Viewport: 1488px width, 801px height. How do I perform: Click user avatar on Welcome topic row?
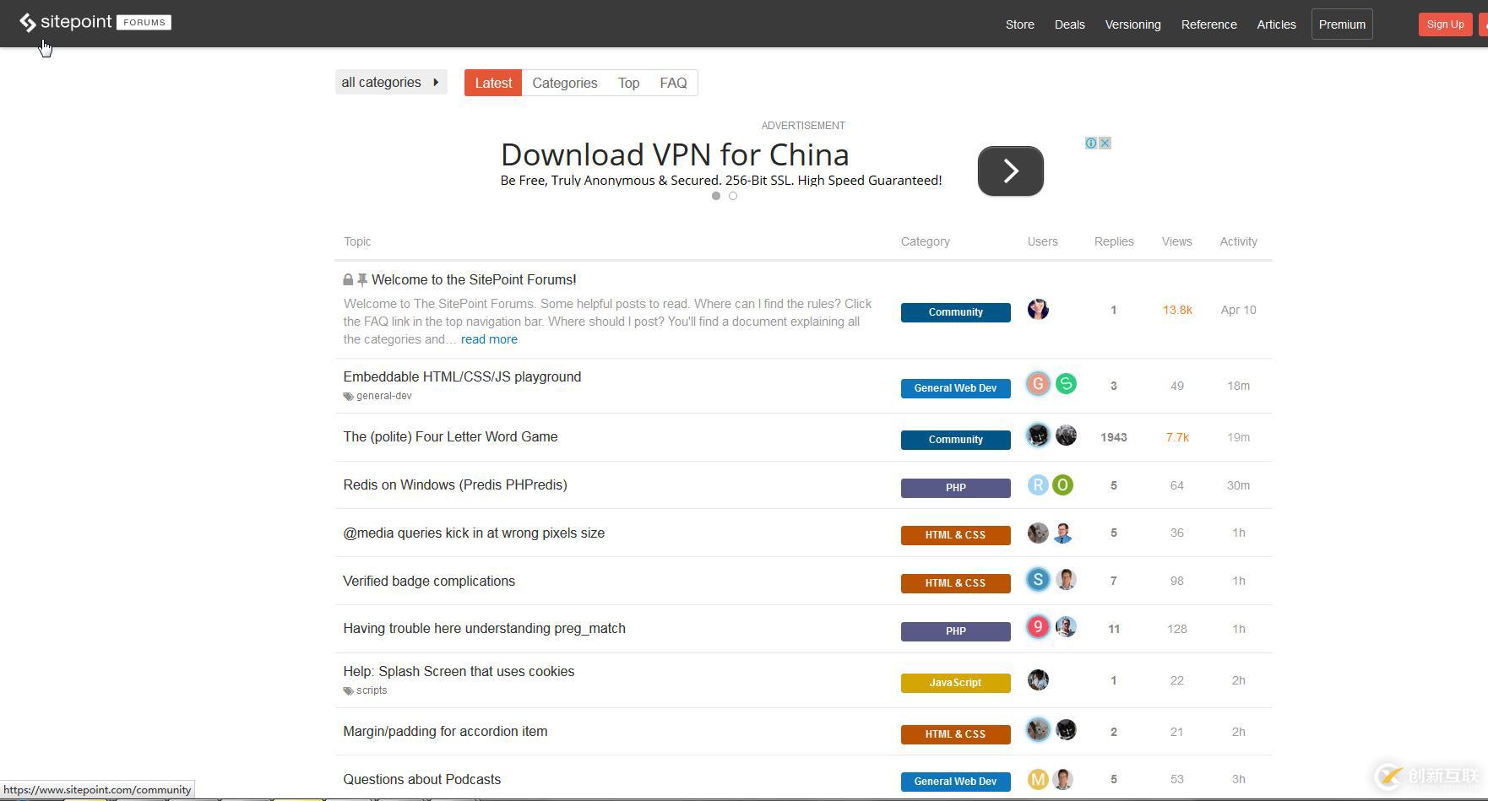pos(1038,309)
